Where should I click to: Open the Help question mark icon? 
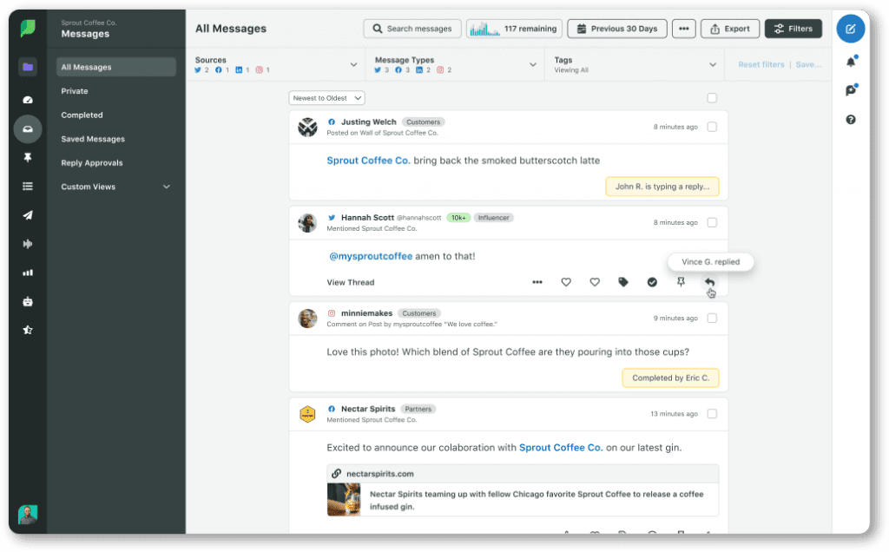click(851, 120)
